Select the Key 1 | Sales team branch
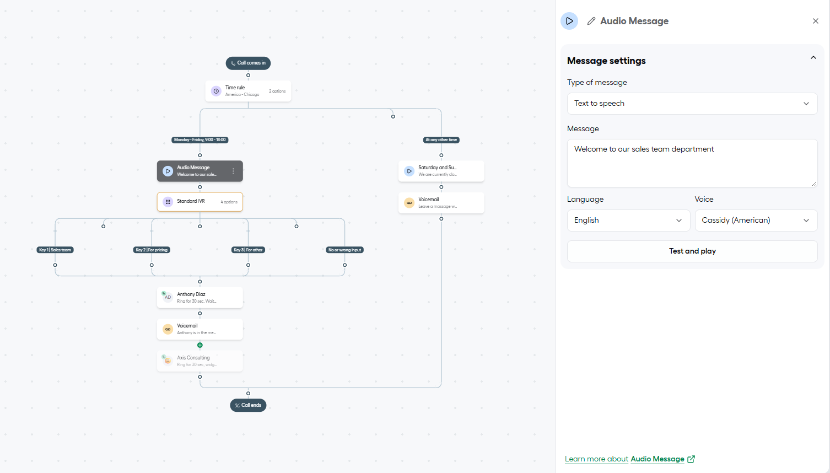The height and width of the screenshot is (473, 830). click(55, 250)
